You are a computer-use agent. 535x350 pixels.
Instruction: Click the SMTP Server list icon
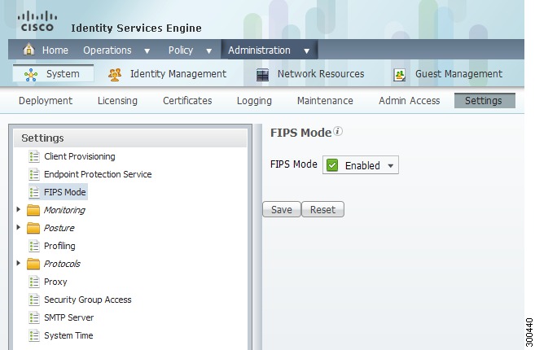(34, 317)
